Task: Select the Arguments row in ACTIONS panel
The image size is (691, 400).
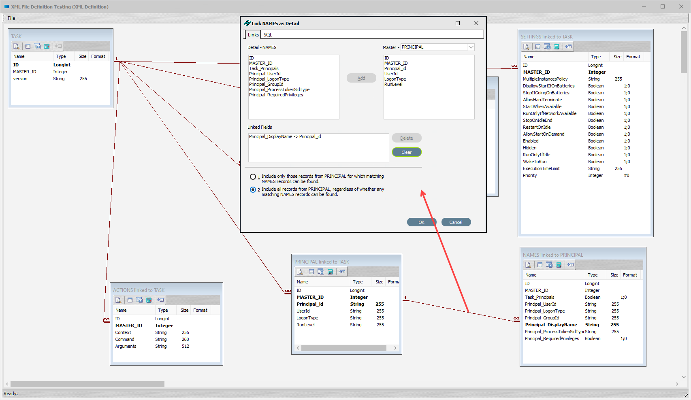Action: 167,347
